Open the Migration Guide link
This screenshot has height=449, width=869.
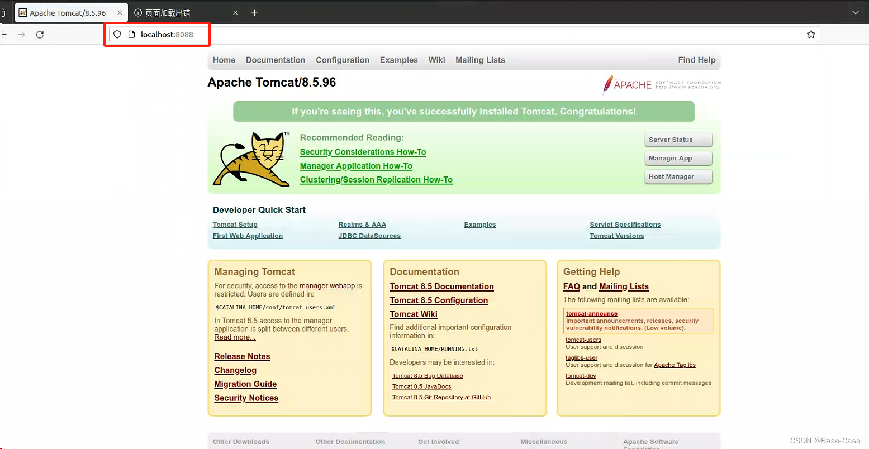coord(245,384)
